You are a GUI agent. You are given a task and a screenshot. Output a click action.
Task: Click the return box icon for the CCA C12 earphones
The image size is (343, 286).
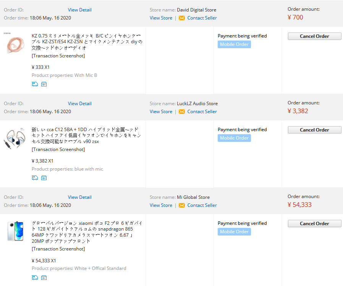(x=44, y=178)
